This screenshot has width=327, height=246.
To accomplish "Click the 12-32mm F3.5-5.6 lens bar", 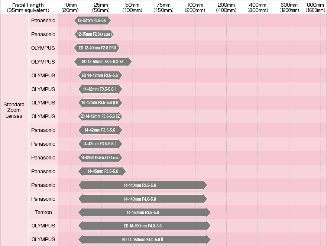I will click(x=92, y=20).
